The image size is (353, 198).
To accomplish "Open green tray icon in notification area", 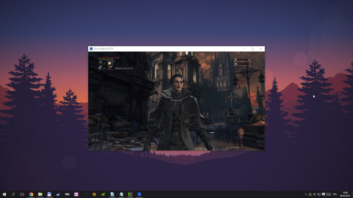I will coord(310,194).
